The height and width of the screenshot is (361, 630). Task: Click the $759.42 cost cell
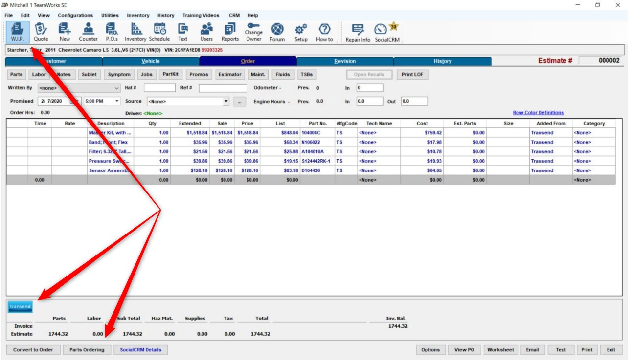(422, 133)
